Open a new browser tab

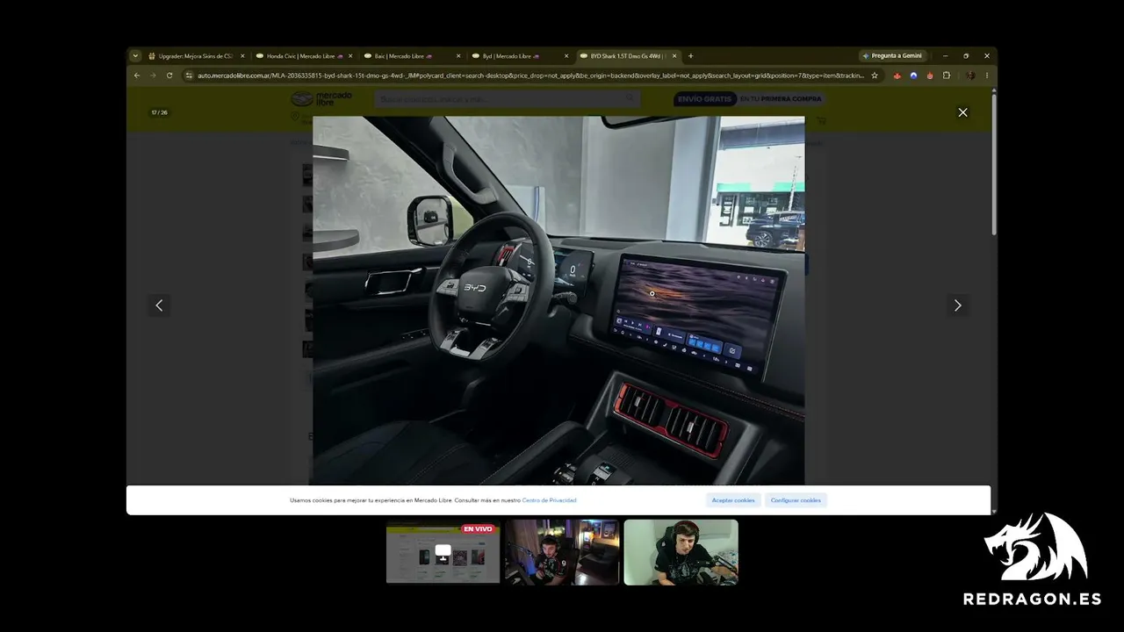pyautogui.click(x=690, y=56)
